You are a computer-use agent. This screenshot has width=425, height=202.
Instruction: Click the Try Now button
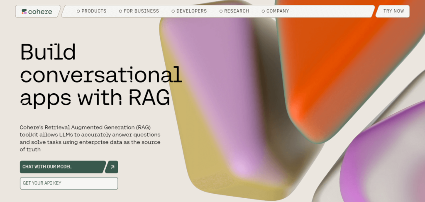click(x=393, y=11)
